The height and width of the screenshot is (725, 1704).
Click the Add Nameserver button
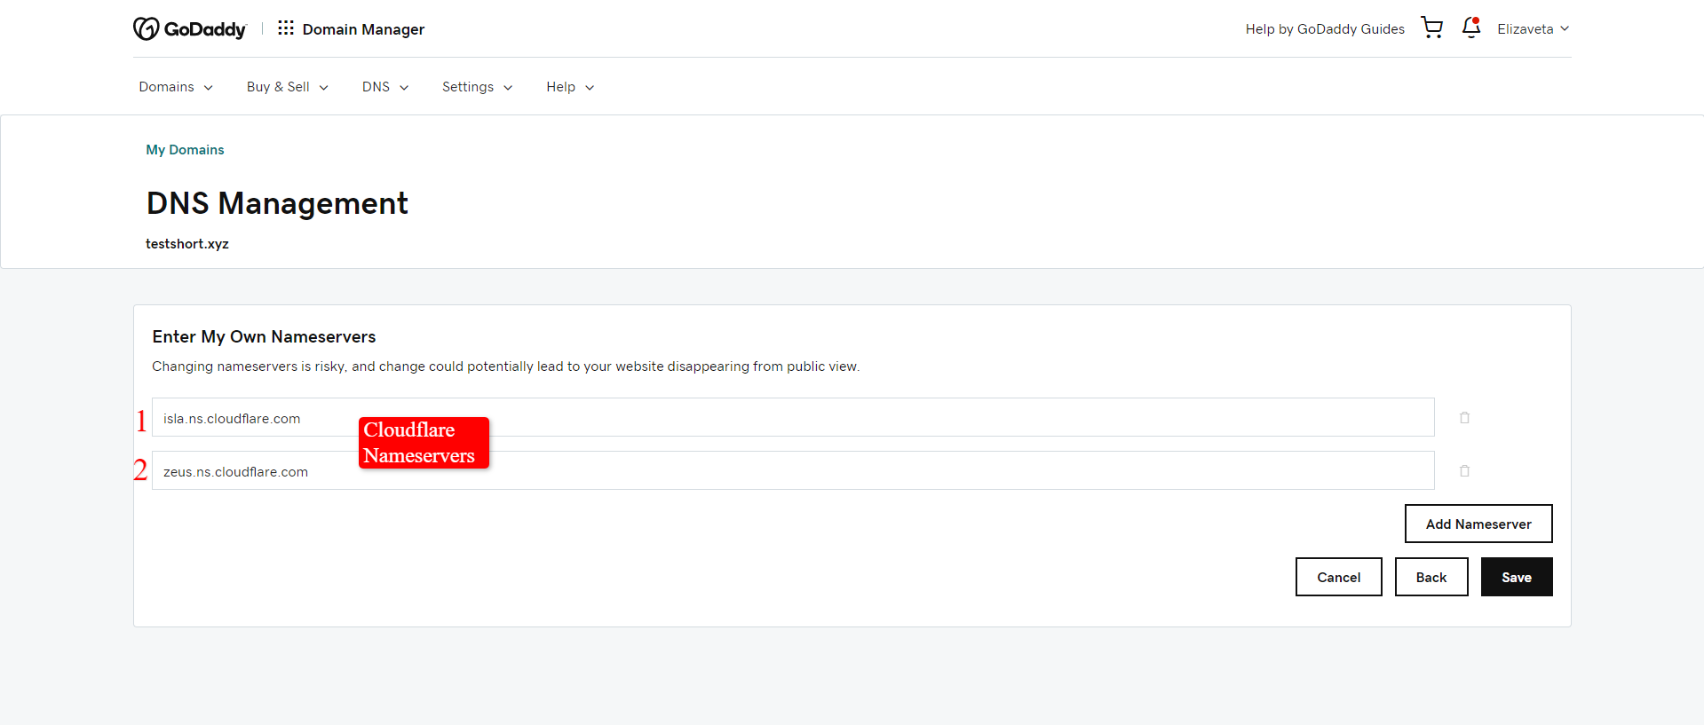coord(1478,524)
